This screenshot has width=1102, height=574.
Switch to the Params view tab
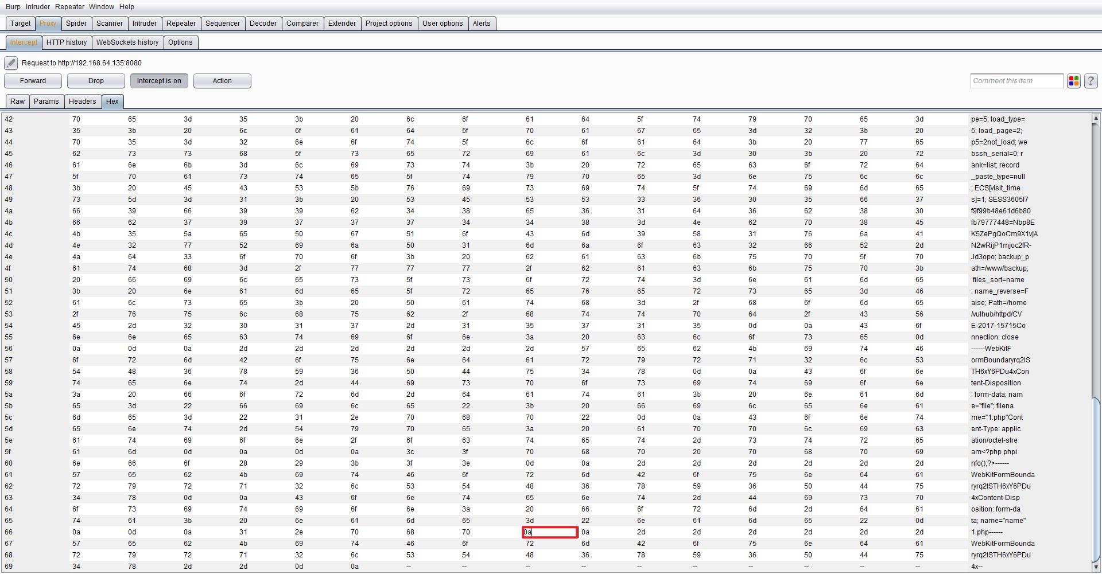pyautogui.click(x=46, y=101)
